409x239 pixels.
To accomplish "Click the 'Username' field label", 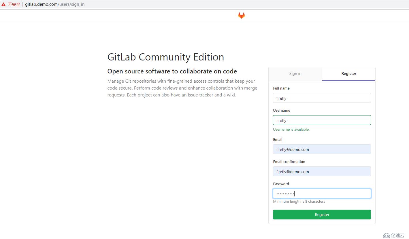I will [x=282, y=111].
